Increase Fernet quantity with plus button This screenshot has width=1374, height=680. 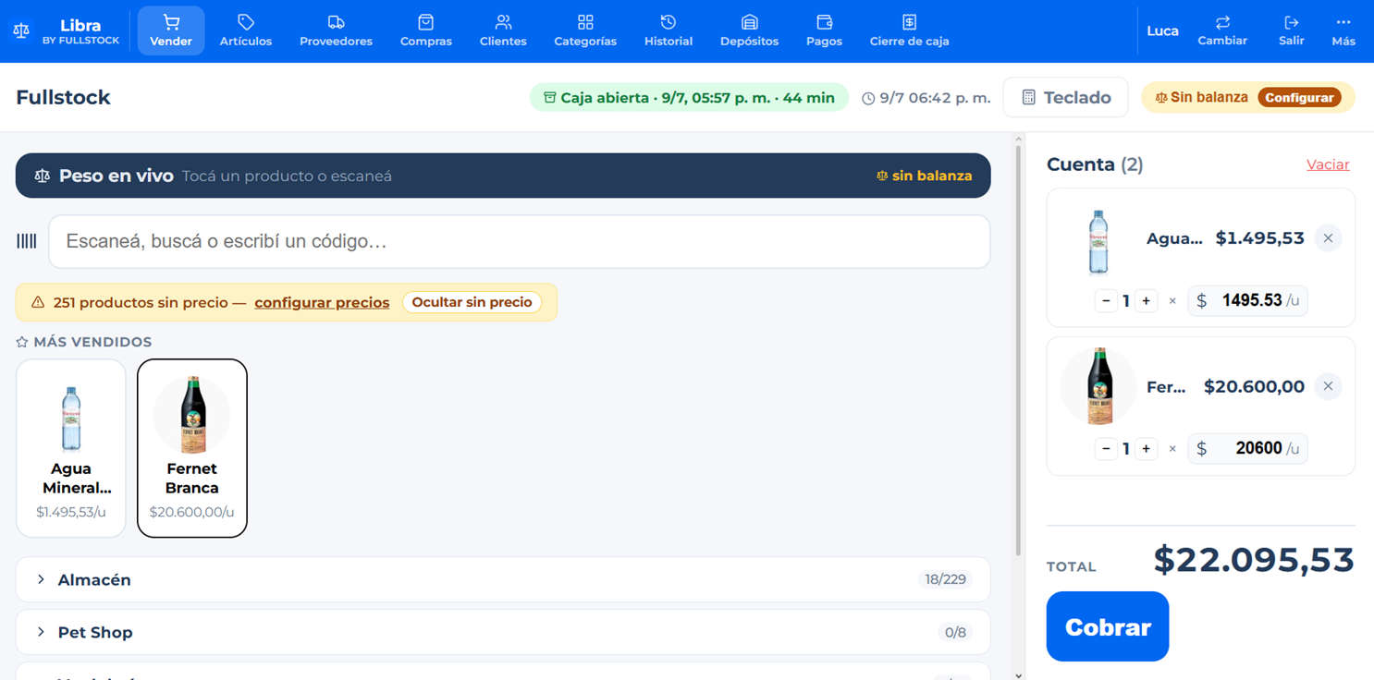[1147, 448]
